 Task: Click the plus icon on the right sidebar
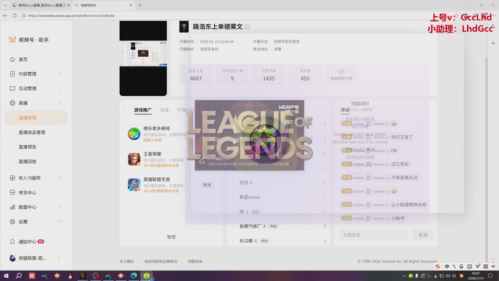(493, 43)
